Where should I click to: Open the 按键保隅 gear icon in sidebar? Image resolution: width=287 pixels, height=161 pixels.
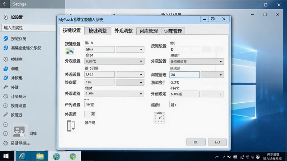point(6,143)
